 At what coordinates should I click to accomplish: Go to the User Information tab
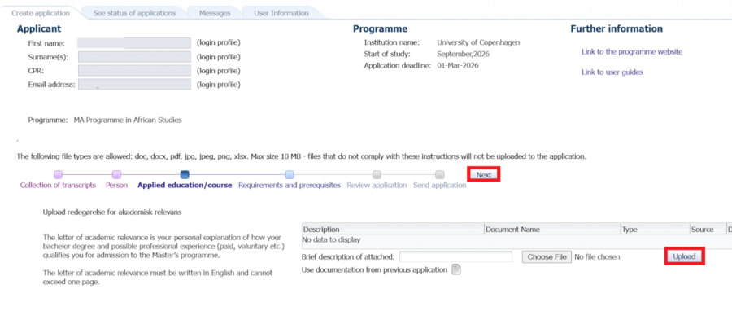coord(281,13)
